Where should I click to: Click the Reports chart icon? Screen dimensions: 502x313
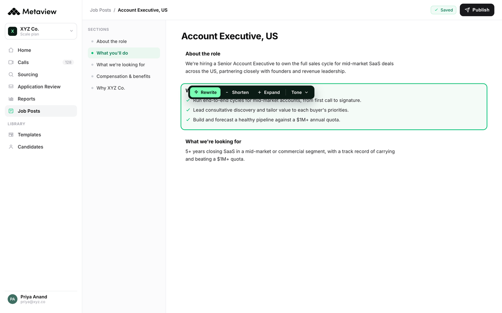coord(11,99)
